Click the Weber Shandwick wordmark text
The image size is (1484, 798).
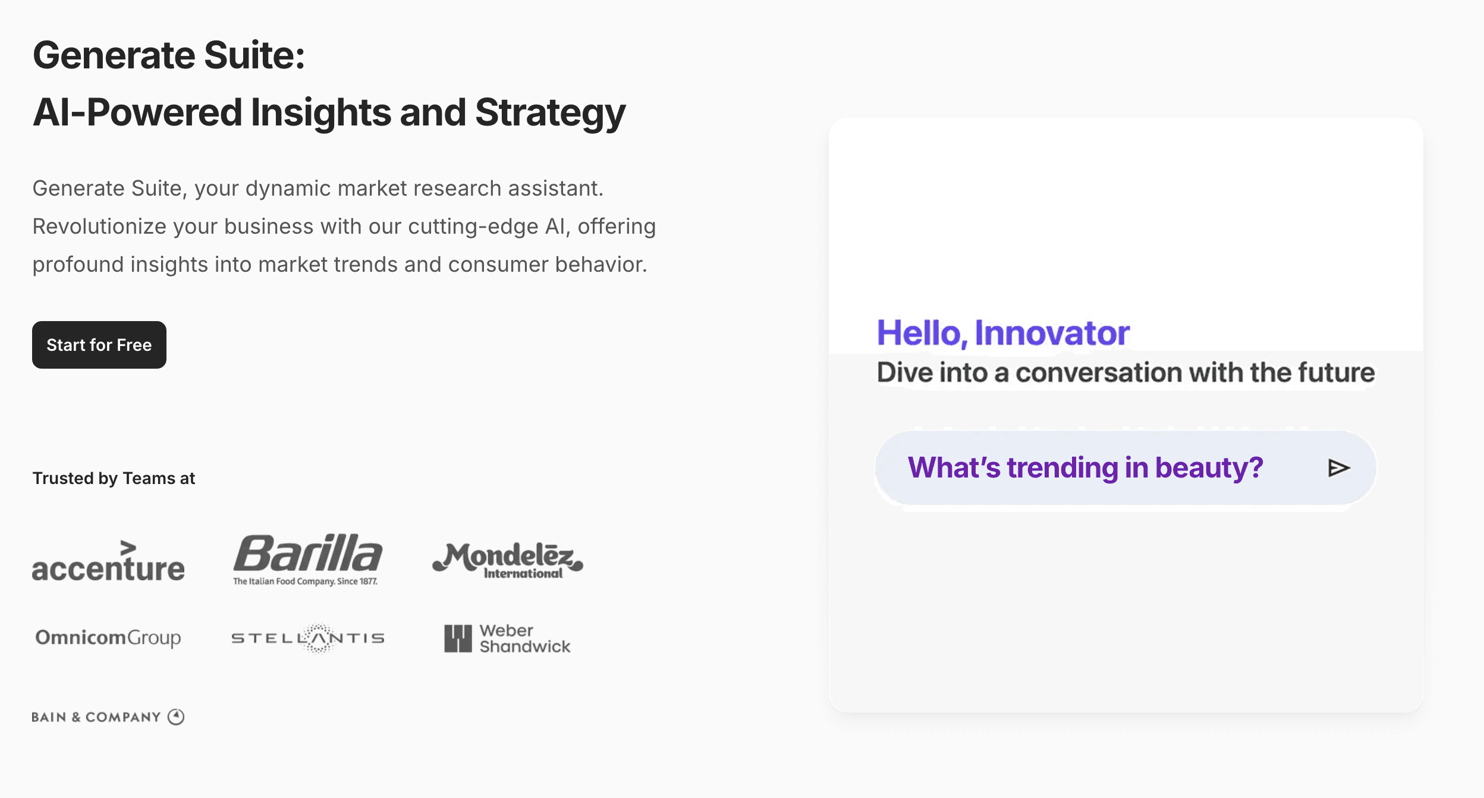(x=524, y=638)
